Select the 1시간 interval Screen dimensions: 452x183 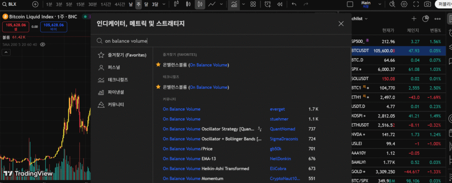point(106,4)
